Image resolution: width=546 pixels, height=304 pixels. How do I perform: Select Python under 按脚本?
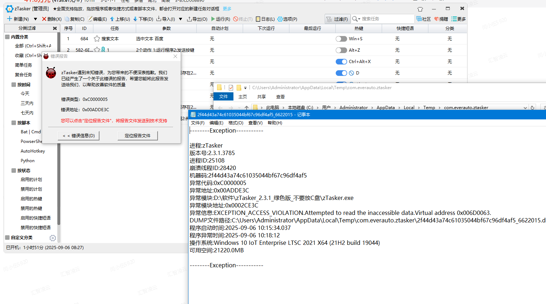click(27, 161)
